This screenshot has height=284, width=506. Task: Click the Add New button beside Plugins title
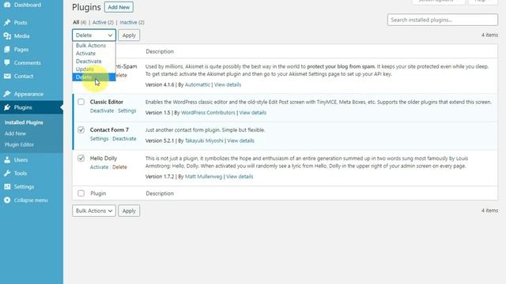coord(119,7)
